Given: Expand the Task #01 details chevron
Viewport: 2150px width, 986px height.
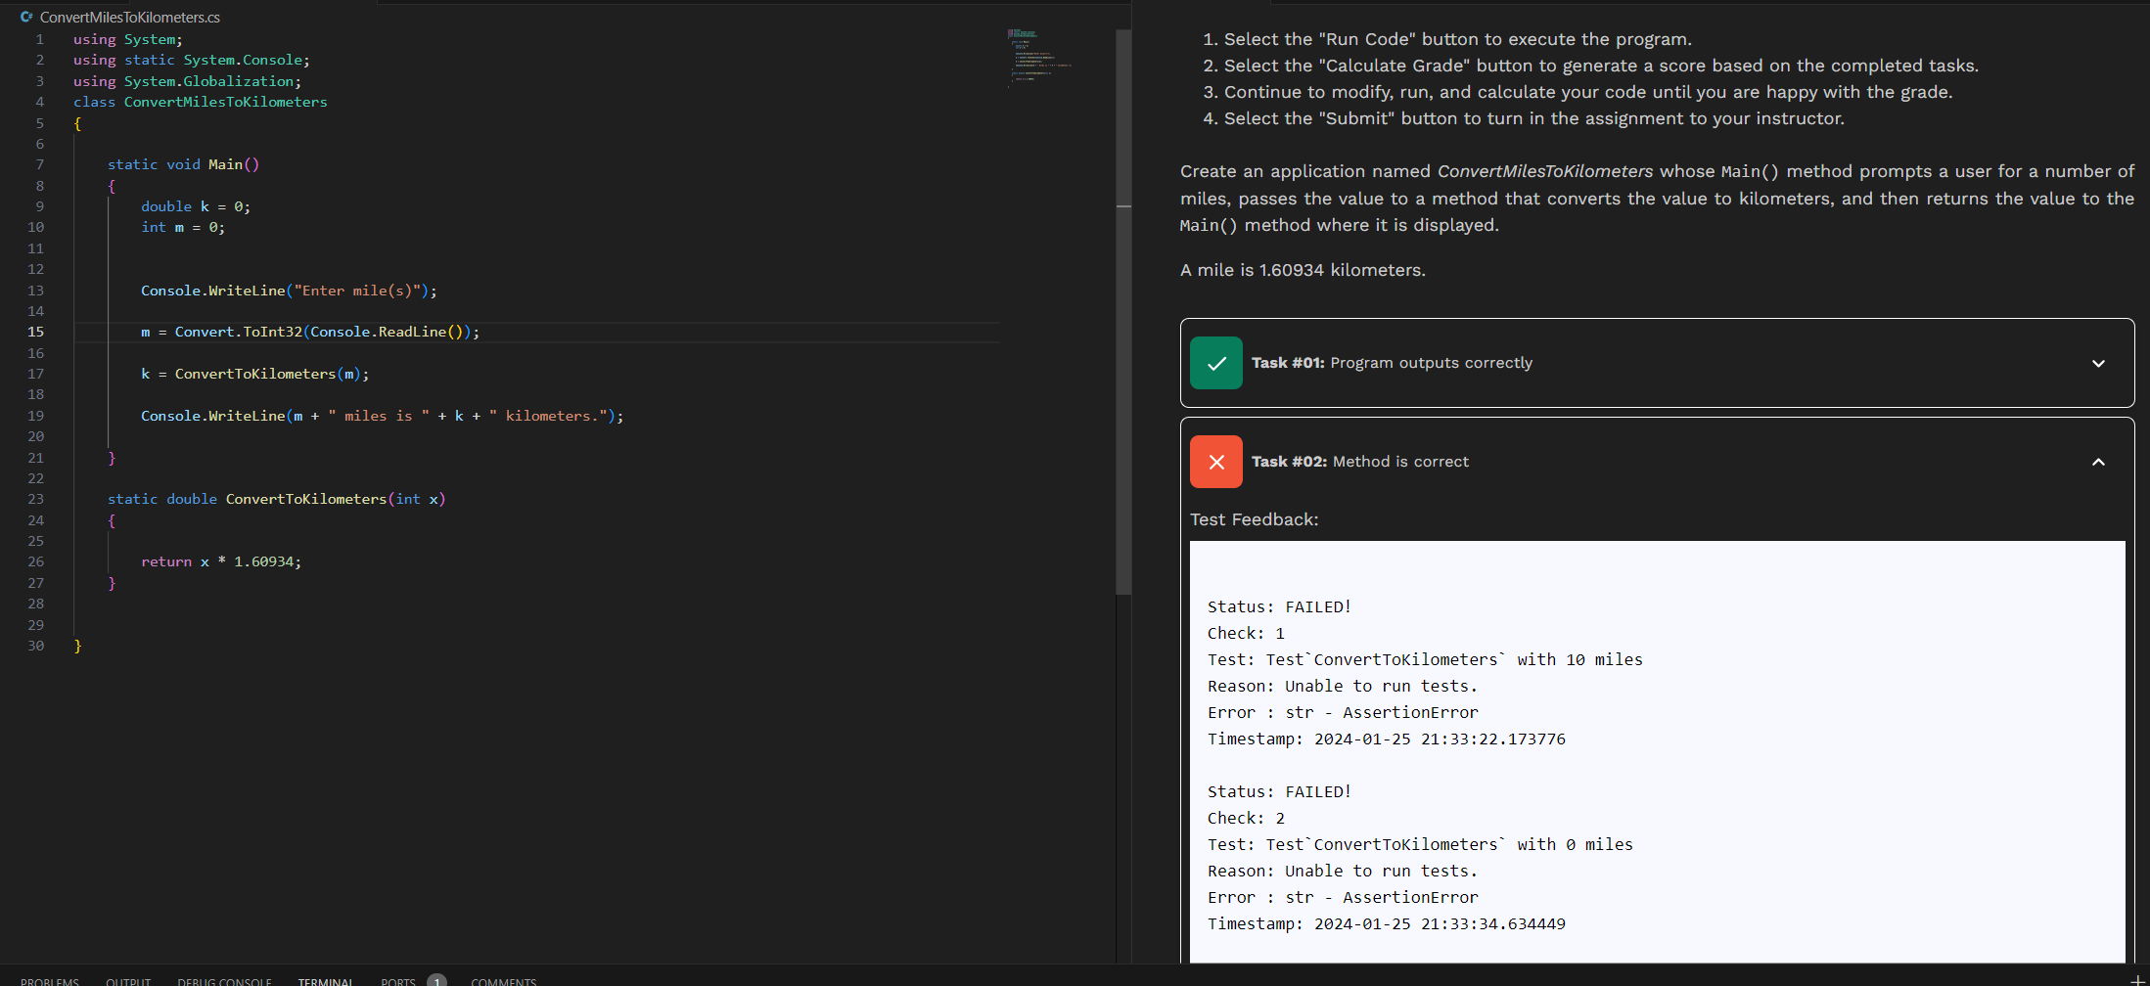Looking at the screenshot, I should coord(2098,363).
